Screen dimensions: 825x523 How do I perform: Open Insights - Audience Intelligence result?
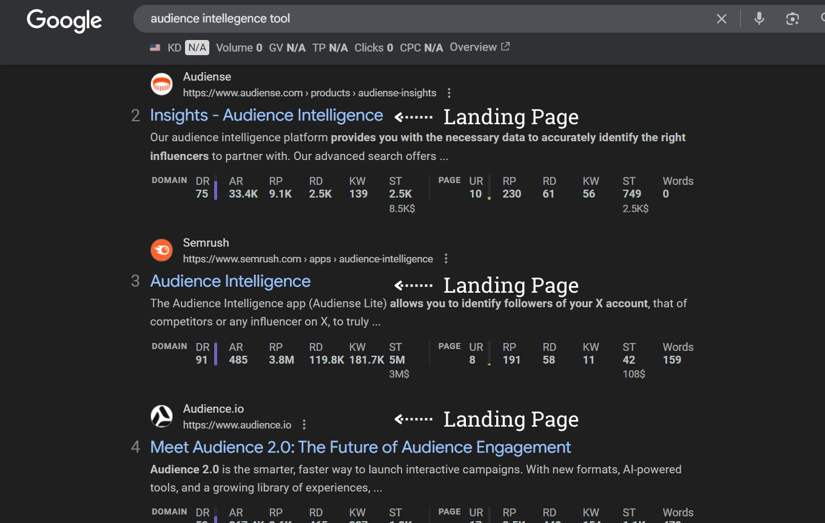pyautogui.click(x=267, y=115)
